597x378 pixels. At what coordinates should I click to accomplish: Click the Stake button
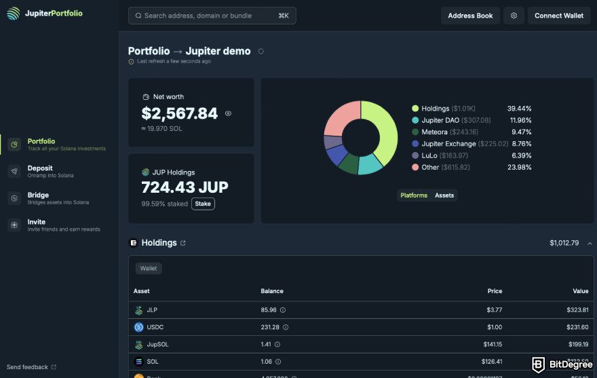203,204
